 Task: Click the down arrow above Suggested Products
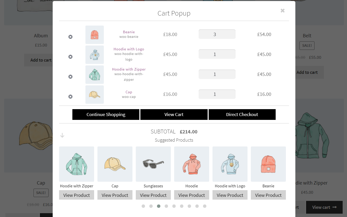tap(62, 135)
